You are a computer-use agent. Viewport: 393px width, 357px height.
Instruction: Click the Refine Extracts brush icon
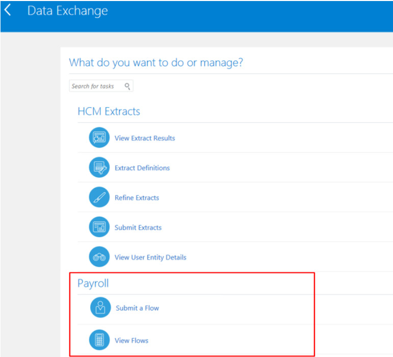point(99,197)
